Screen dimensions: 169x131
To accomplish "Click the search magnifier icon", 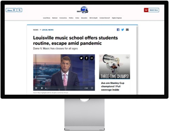I will tap(20, 10).
